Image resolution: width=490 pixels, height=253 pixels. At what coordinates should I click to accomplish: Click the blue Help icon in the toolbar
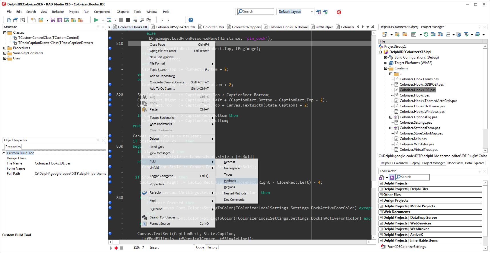tap(191, 20)
